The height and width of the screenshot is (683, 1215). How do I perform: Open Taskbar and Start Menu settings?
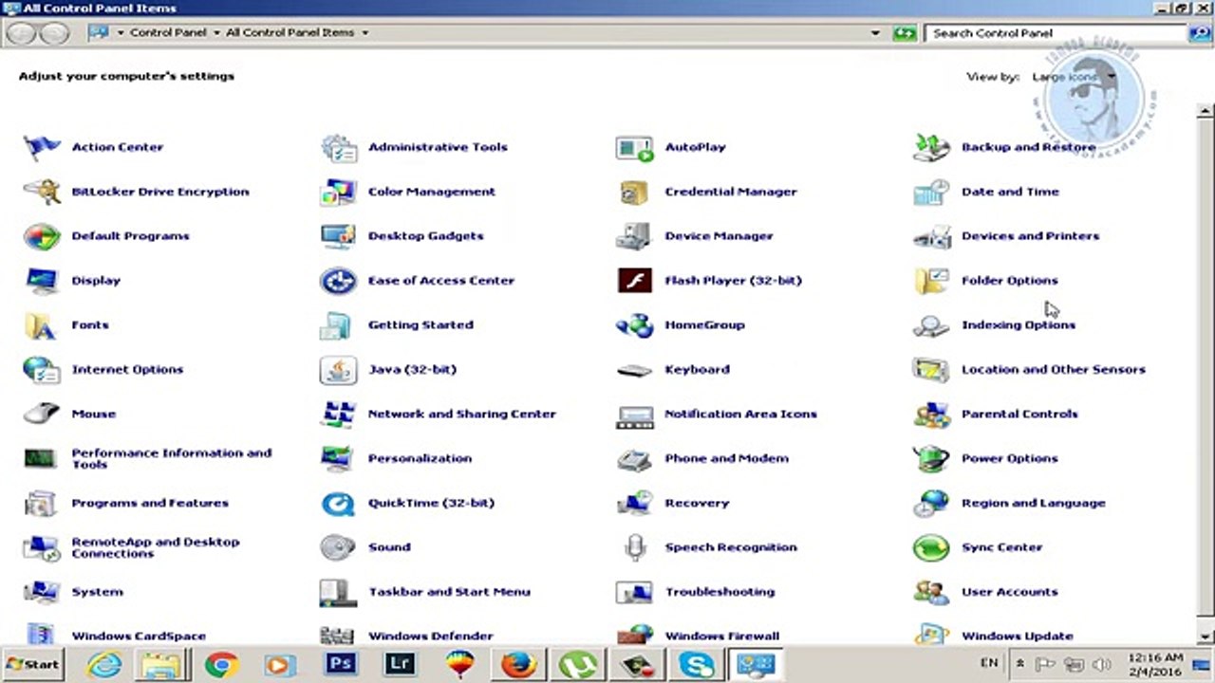coord(449,592)
